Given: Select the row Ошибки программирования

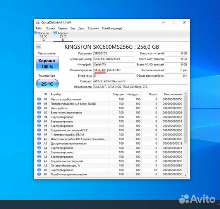Looking at the screenshot, I should pyautogui.click(x=110, y=174).
